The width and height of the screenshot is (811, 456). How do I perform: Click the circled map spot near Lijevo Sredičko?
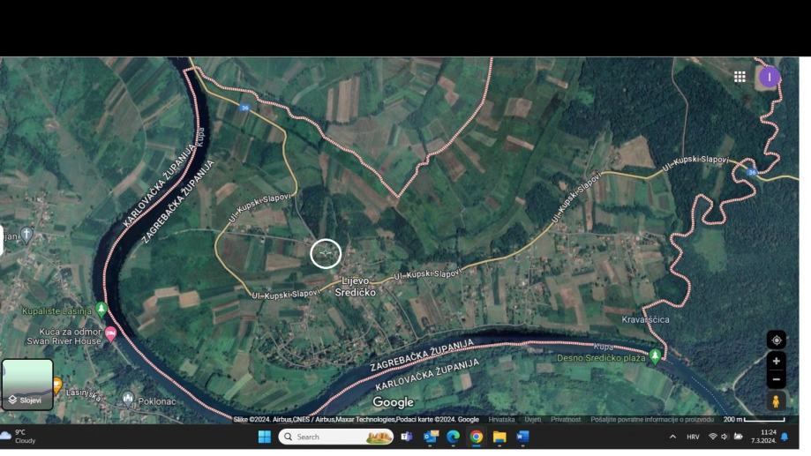point(326,254)
